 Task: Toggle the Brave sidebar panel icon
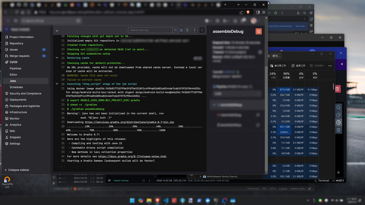click(258, 12)
